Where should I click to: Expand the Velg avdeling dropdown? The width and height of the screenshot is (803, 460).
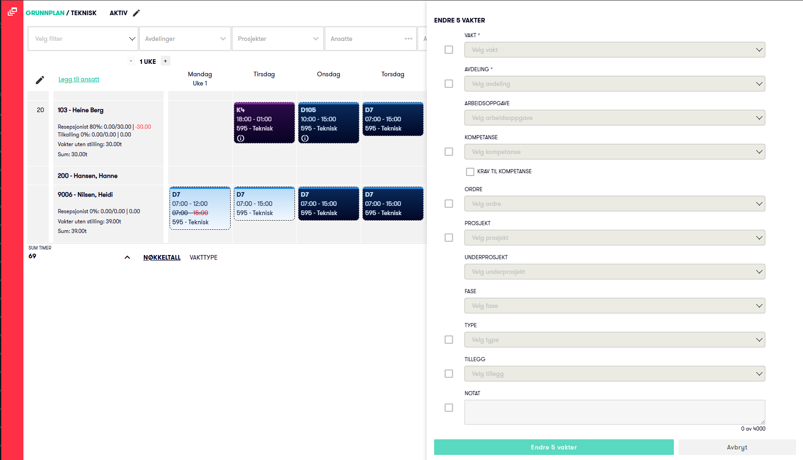(615, 84)
